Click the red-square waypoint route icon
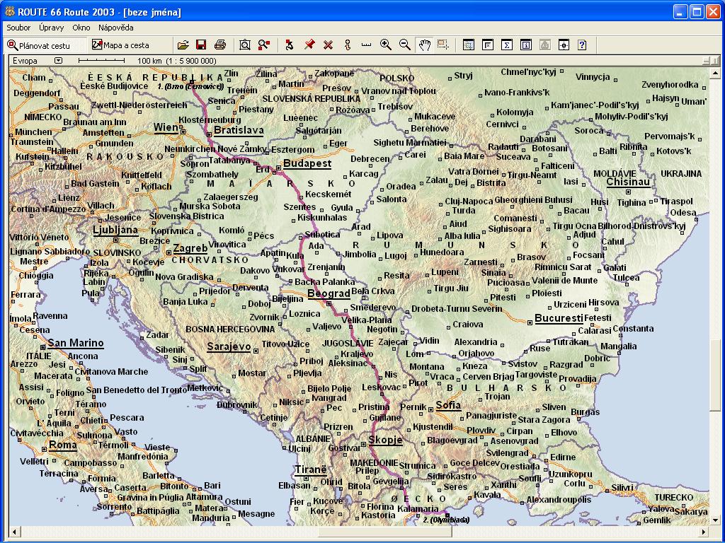Viewport: 725px width, 543px height. point(290,45)
